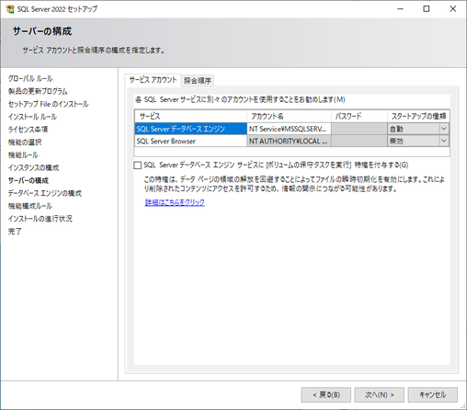Click the password field for database engine
Screen dimensions: 467x410
(359, 129)
